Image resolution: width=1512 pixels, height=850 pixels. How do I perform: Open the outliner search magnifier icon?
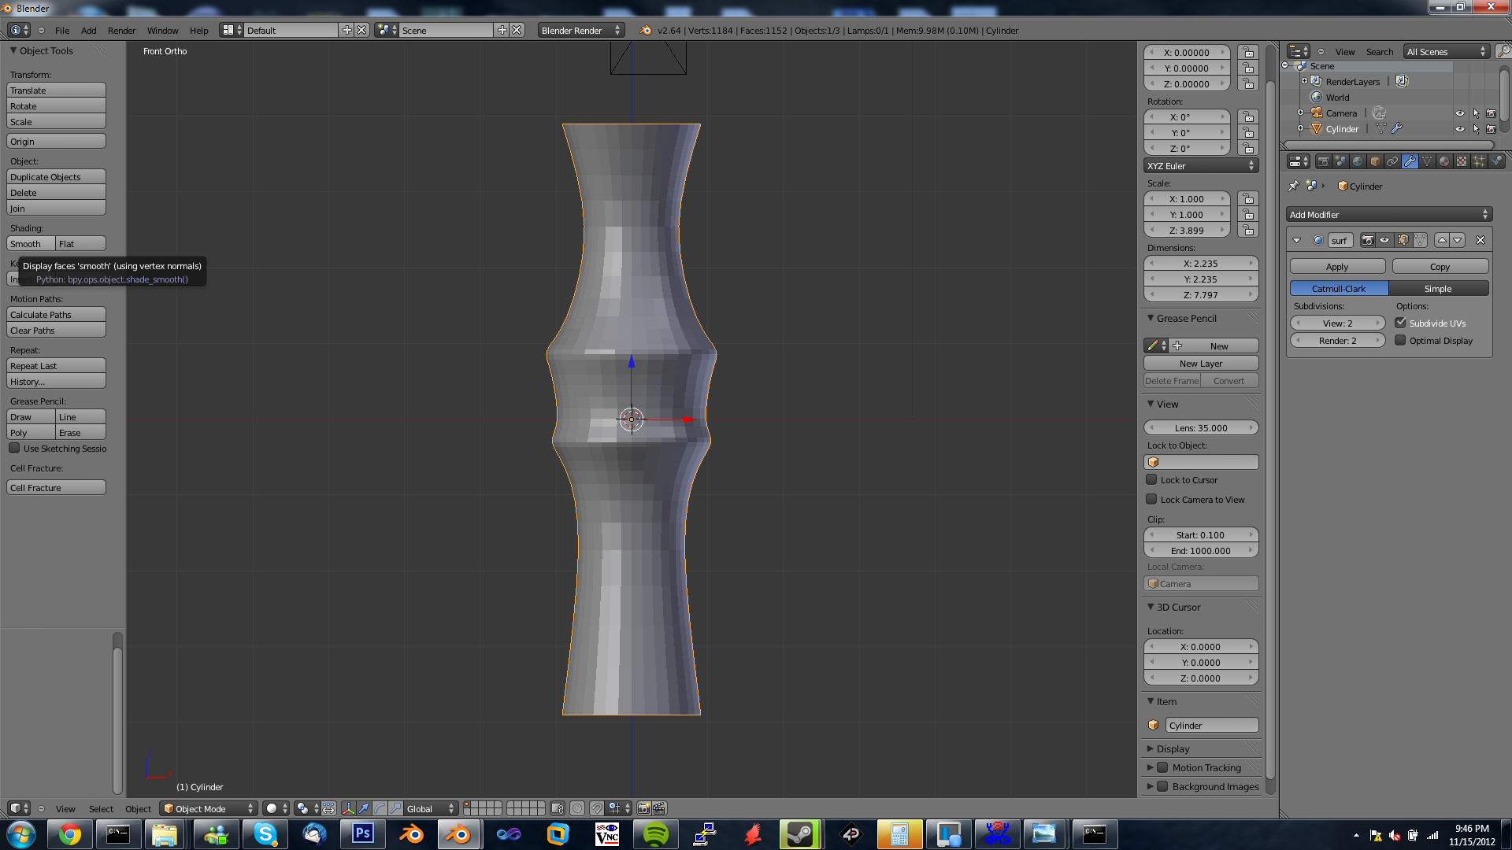1503,51
